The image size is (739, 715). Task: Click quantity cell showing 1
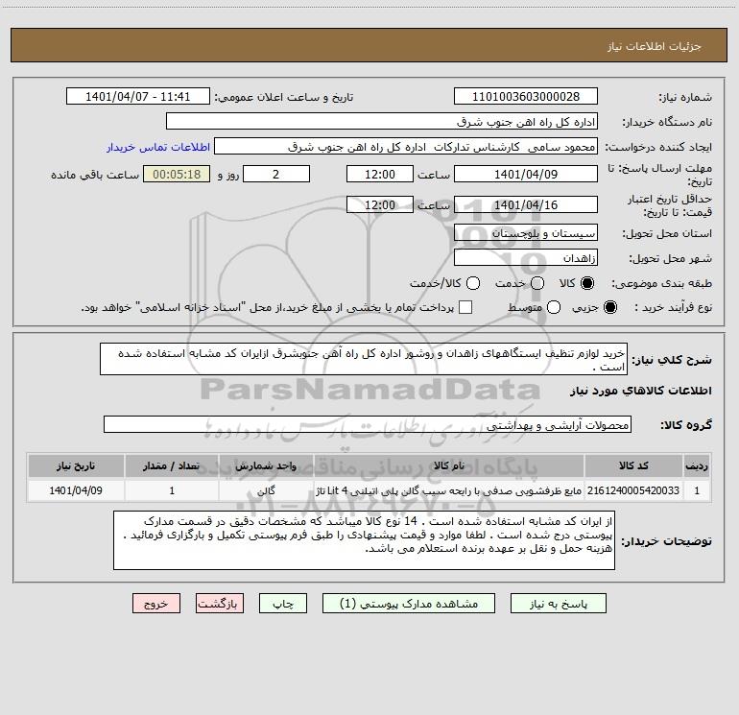click(x=172, y=490)
